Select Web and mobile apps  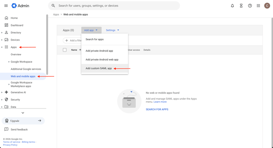[x=23, y=76]
